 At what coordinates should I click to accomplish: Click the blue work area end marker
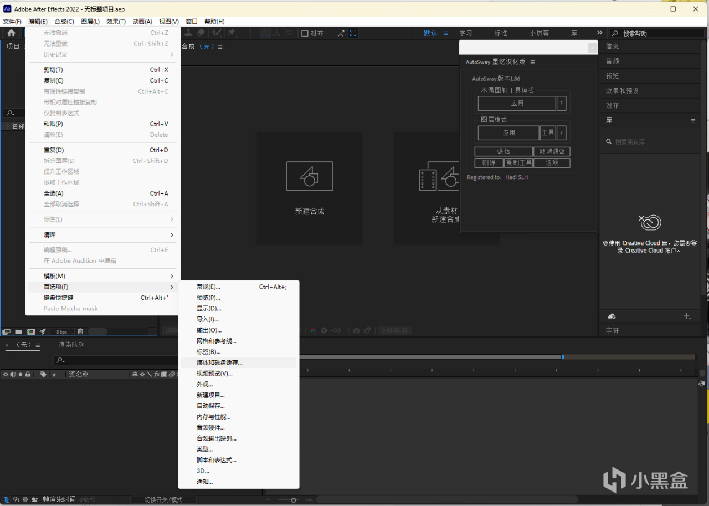[563, 357]
